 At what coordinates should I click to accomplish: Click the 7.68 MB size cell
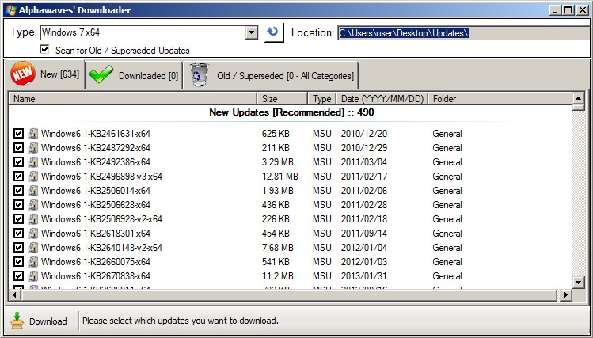pos(278,248)
